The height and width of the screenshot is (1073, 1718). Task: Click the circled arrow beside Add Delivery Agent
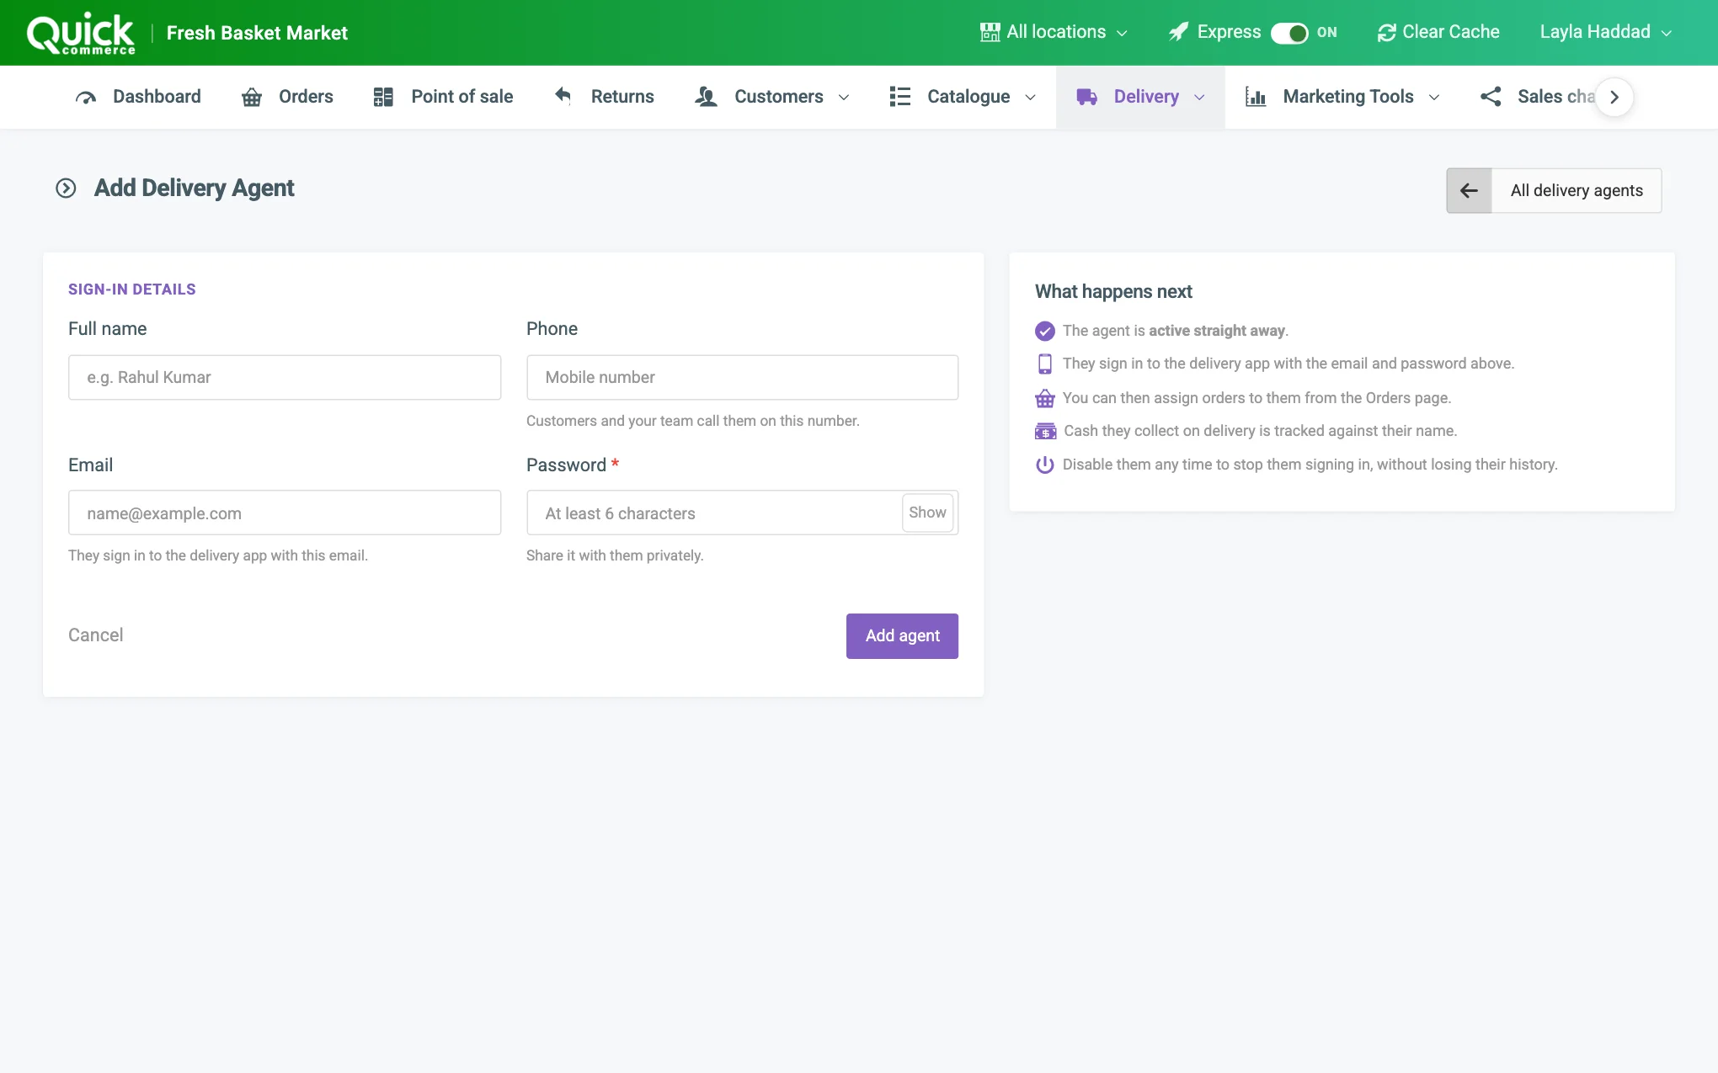[66, 188]
